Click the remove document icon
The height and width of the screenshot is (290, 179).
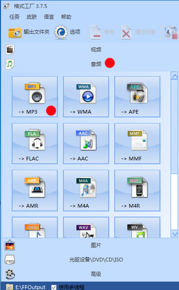96,32
